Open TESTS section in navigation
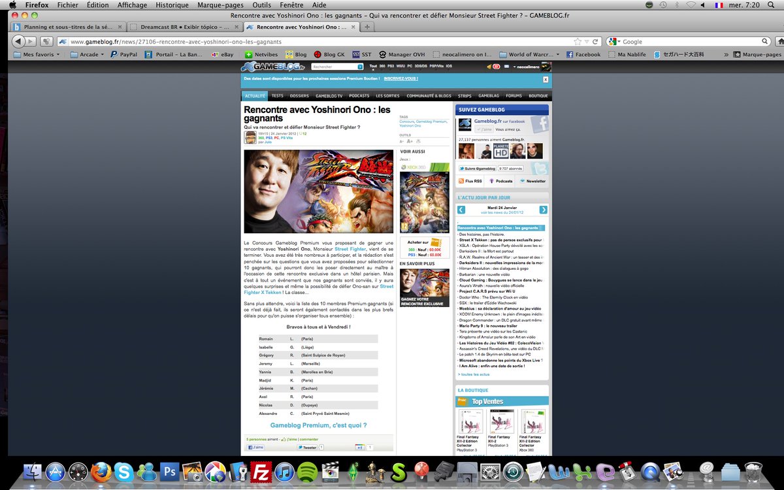784x490 pixels. point(277,95)
